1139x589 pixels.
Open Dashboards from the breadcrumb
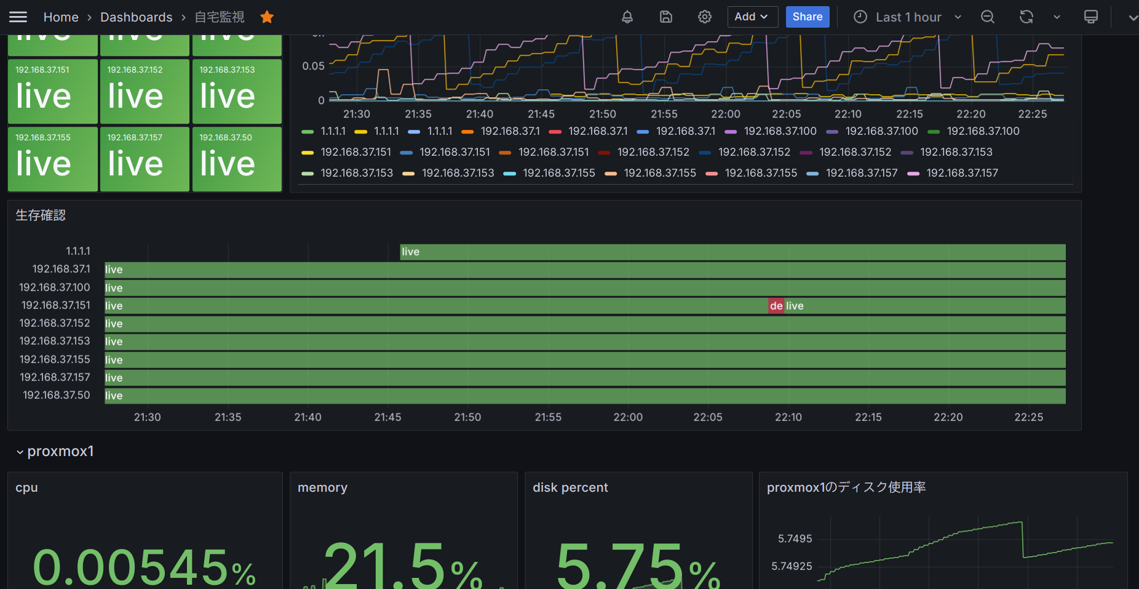coord(136,17)
